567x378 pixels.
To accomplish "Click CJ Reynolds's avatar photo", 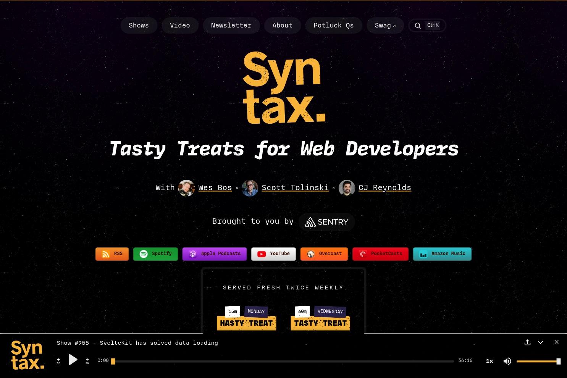I will (347, 188).
